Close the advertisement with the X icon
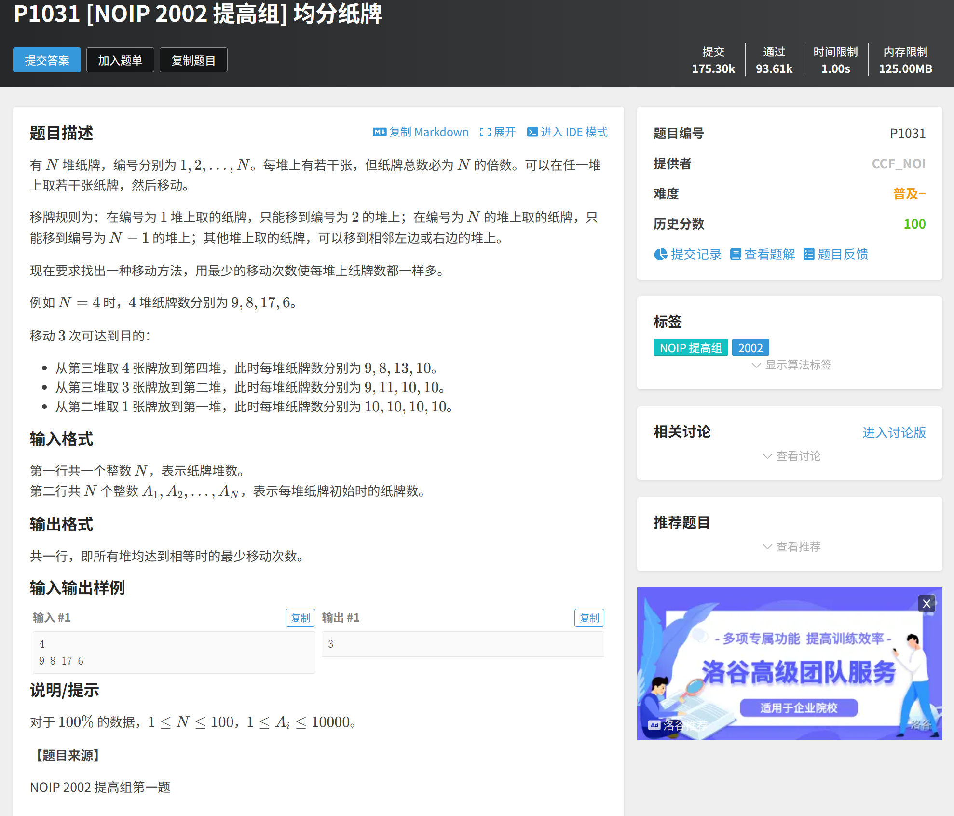Screen dimensions: 954x816 point(926,603)
